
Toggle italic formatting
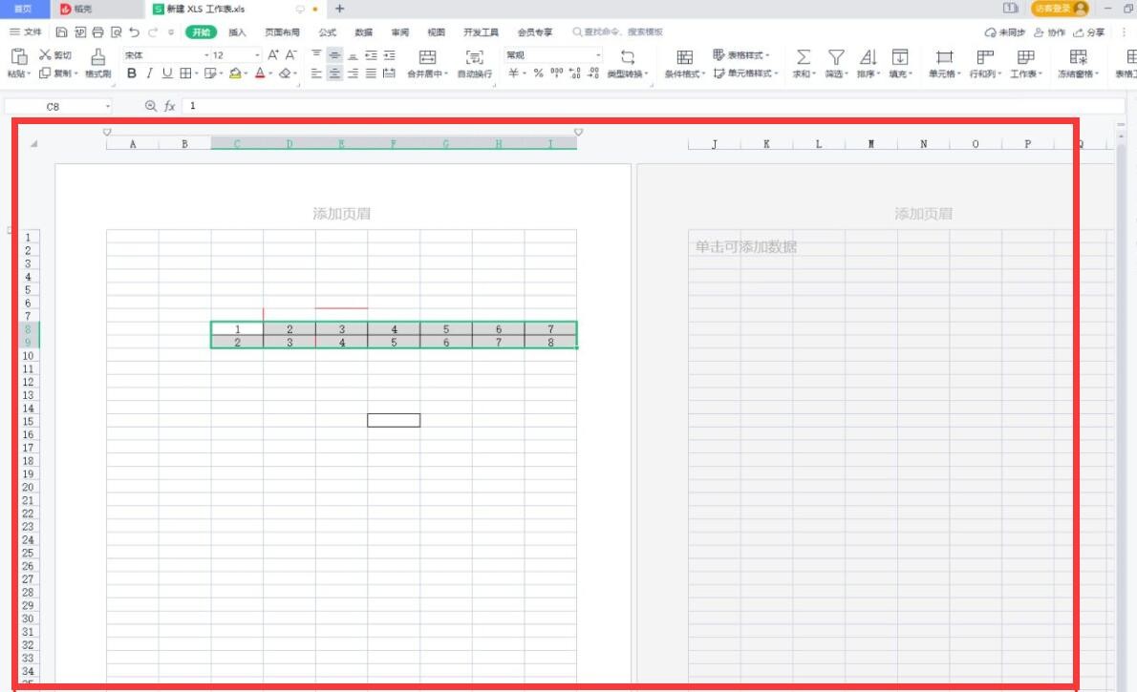coord(148,72)
